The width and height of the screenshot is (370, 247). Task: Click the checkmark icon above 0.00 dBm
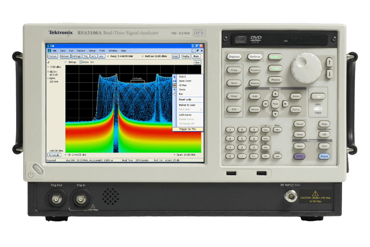point(49,62)
